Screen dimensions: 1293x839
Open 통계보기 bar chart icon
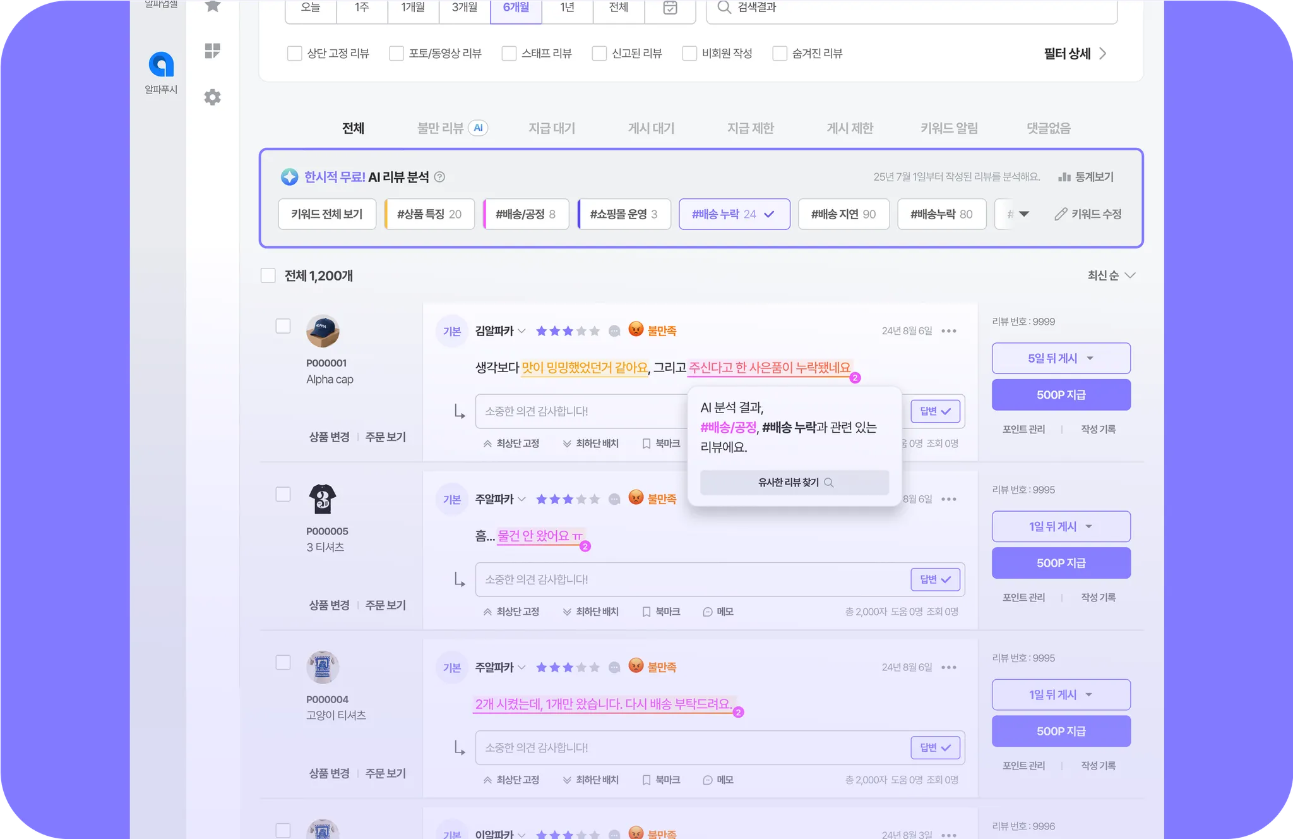pyautogui.click(x=1064, y=177)
